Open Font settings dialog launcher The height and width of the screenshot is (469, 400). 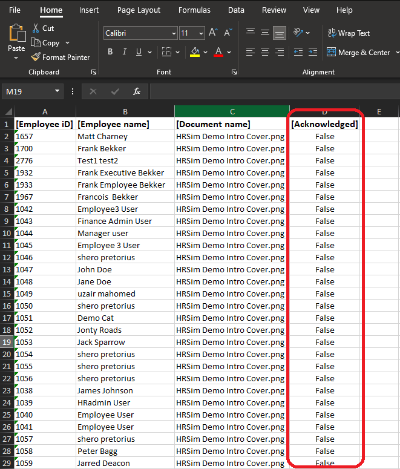coord(234,72)
